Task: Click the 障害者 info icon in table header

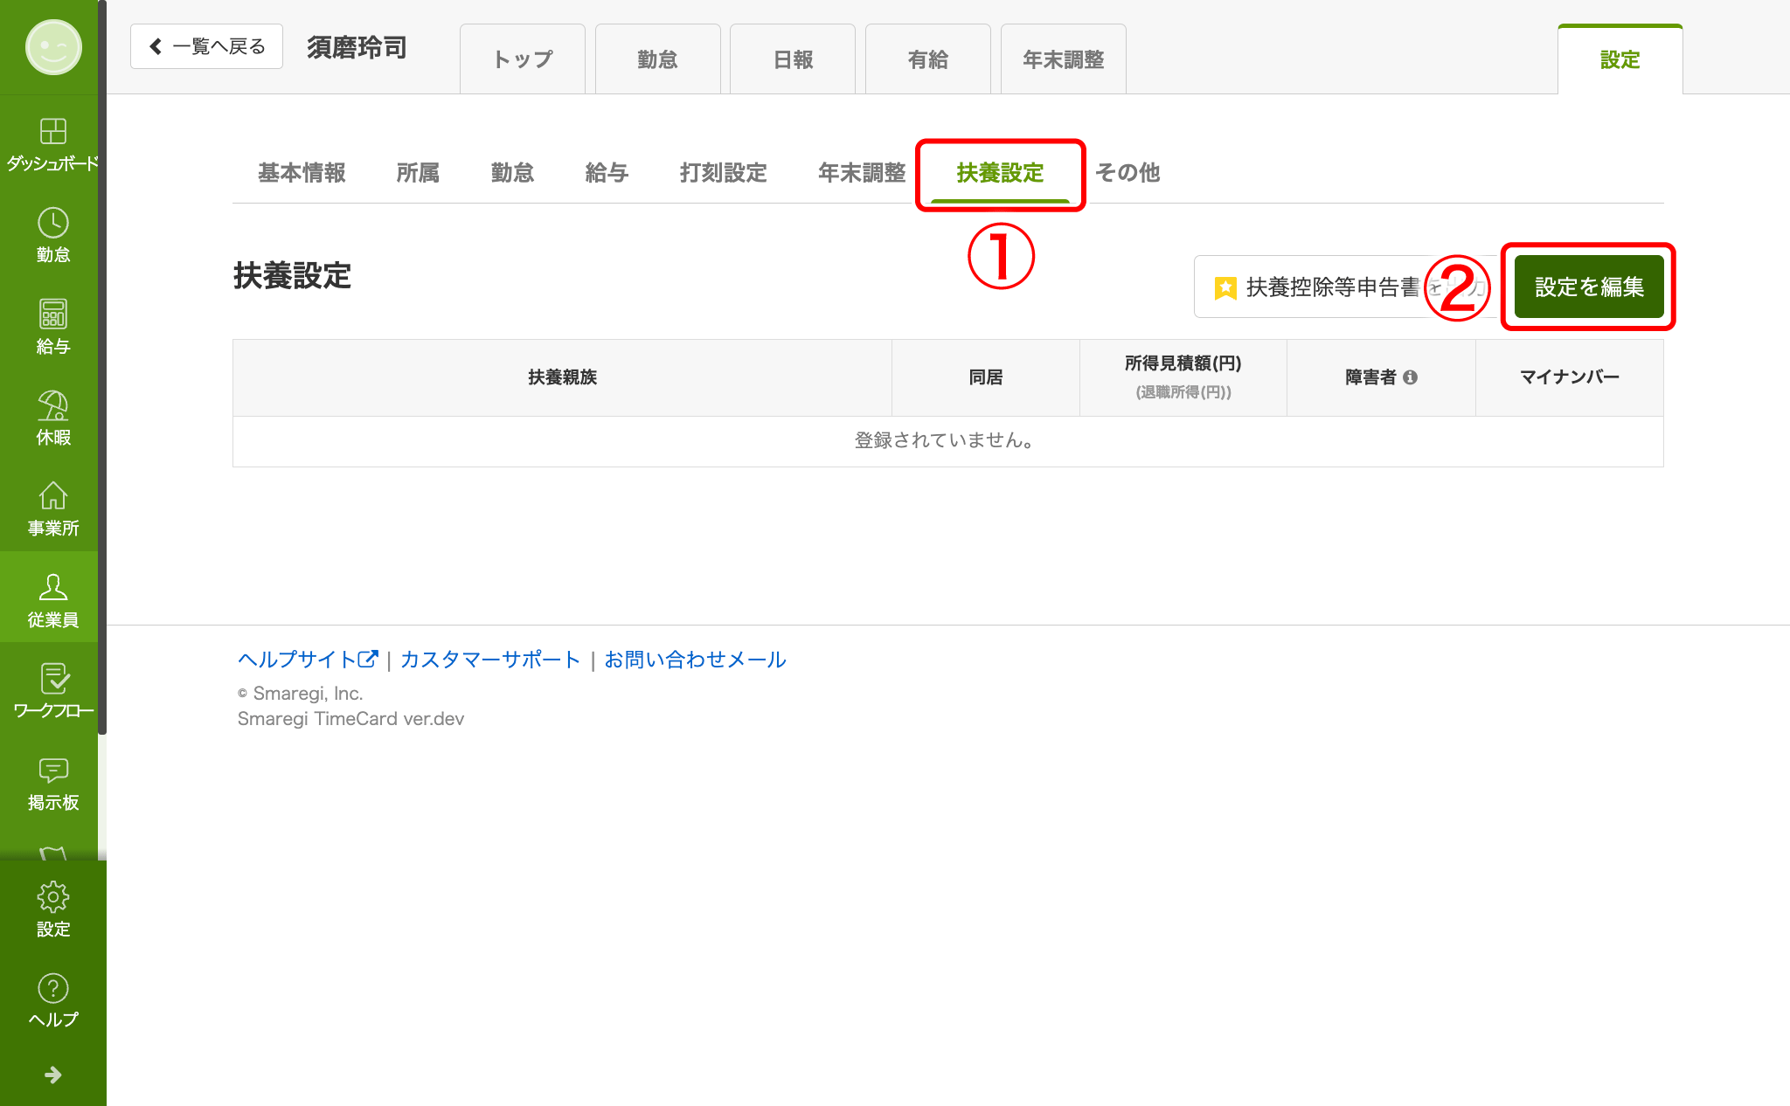Action: click(x=1410, y=377)
